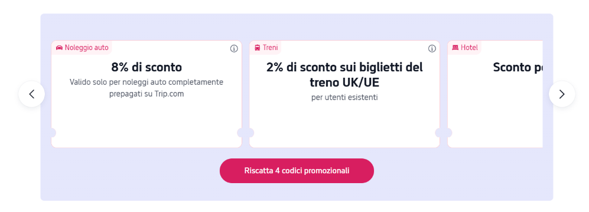Select the Treni category label
This screenshot has height=212, width=589.
point(271,48)
